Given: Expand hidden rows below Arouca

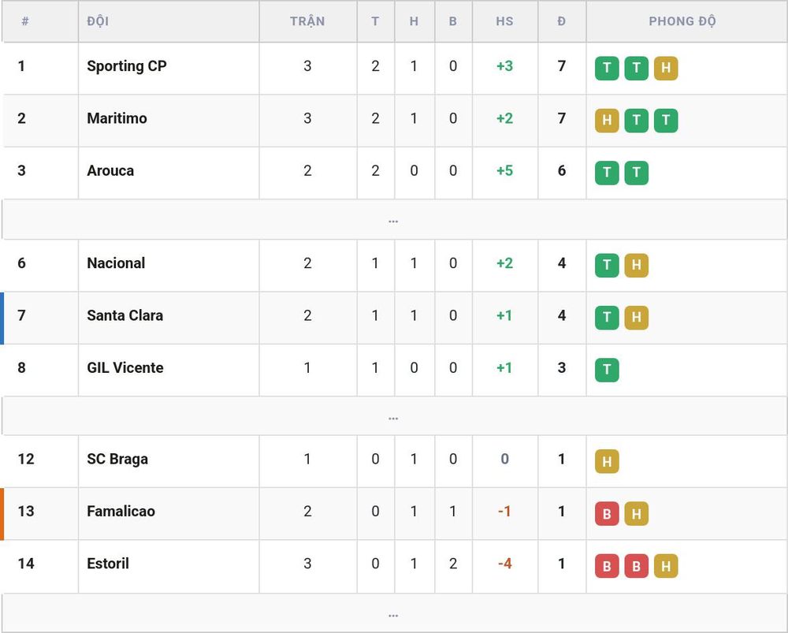Looking at the screenshot, I should pyautogui.click(x=394, y=220).
